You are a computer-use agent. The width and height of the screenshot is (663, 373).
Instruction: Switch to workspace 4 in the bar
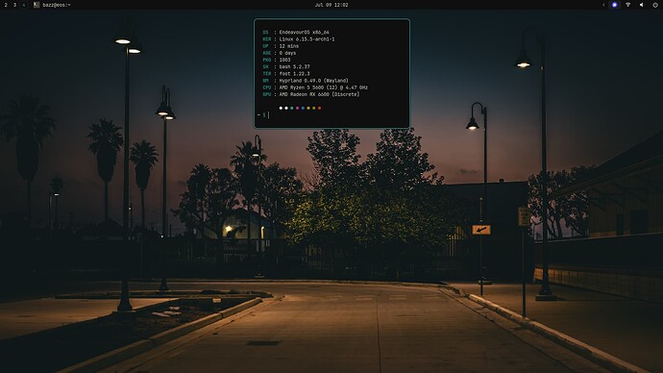tap(24, 5)
